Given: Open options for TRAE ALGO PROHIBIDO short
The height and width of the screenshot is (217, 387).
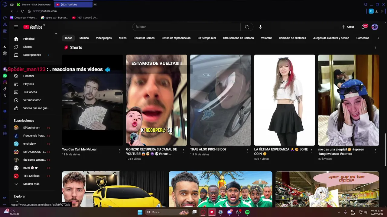Looking at the screenshot, I should coord(247,151).
